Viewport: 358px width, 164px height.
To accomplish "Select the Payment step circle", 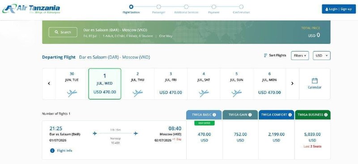I will click(x=214, y=7).
